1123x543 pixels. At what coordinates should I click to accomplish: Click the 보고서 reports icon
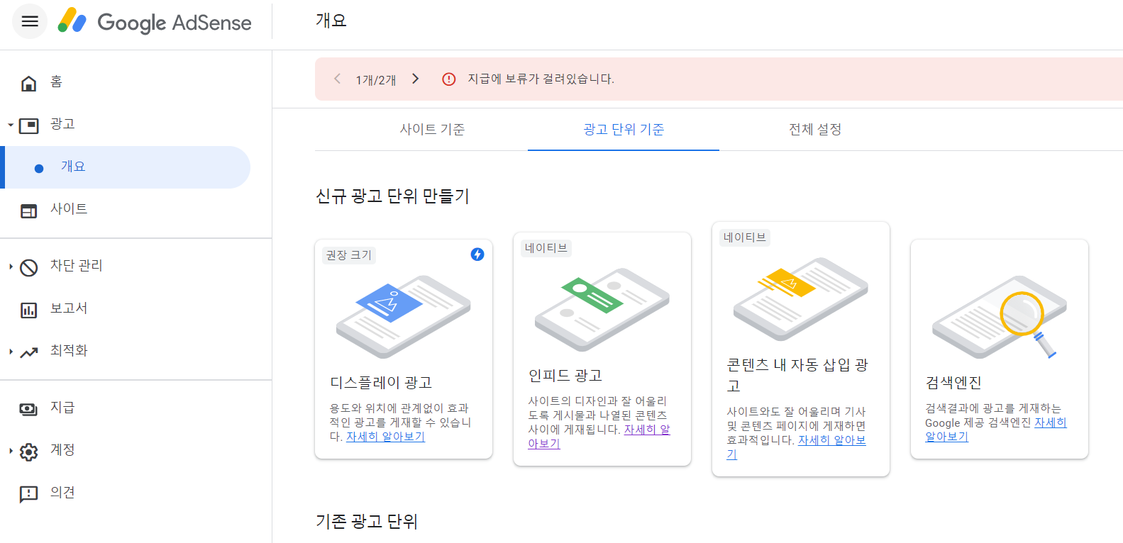(28, 310)
